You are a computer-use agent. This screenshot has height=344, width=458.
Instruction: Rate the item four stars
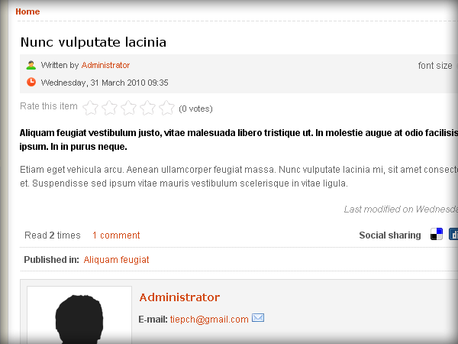(148, 108)
